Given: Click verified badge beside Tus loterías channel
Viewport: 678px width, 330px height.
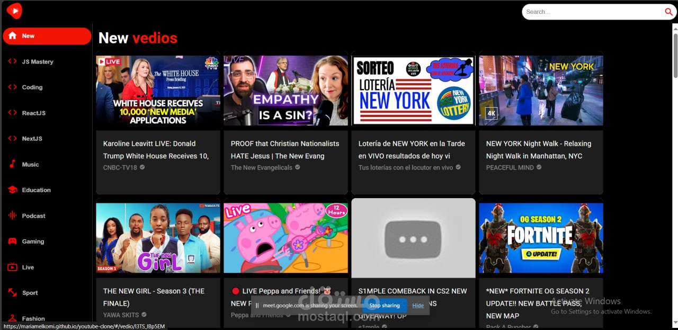Looking at the screenshot, I should click(x=458, y=167).
